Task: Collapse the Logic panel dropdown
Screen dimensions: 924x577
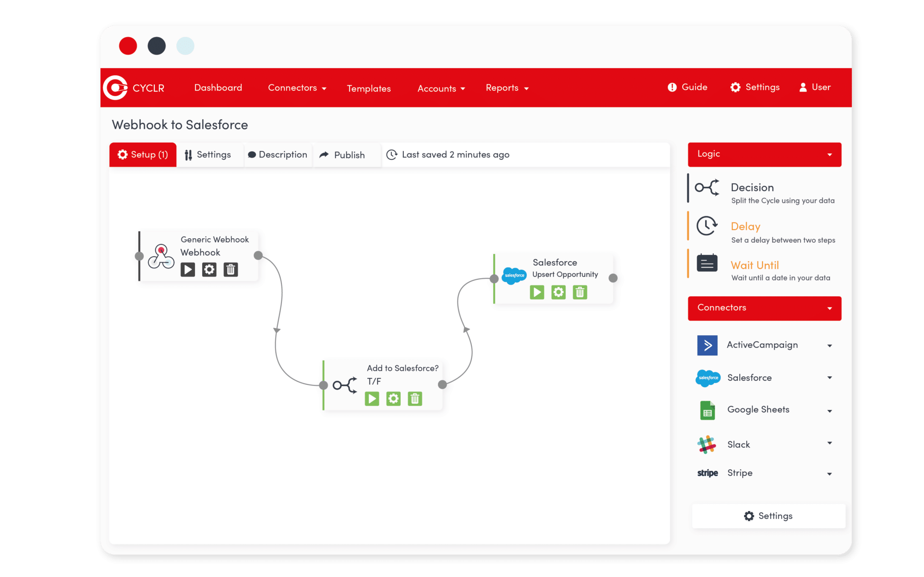Action: coord(829,155)
